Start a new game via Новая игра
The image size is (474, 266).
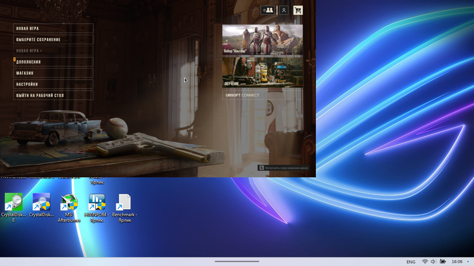tap(53, 28)
